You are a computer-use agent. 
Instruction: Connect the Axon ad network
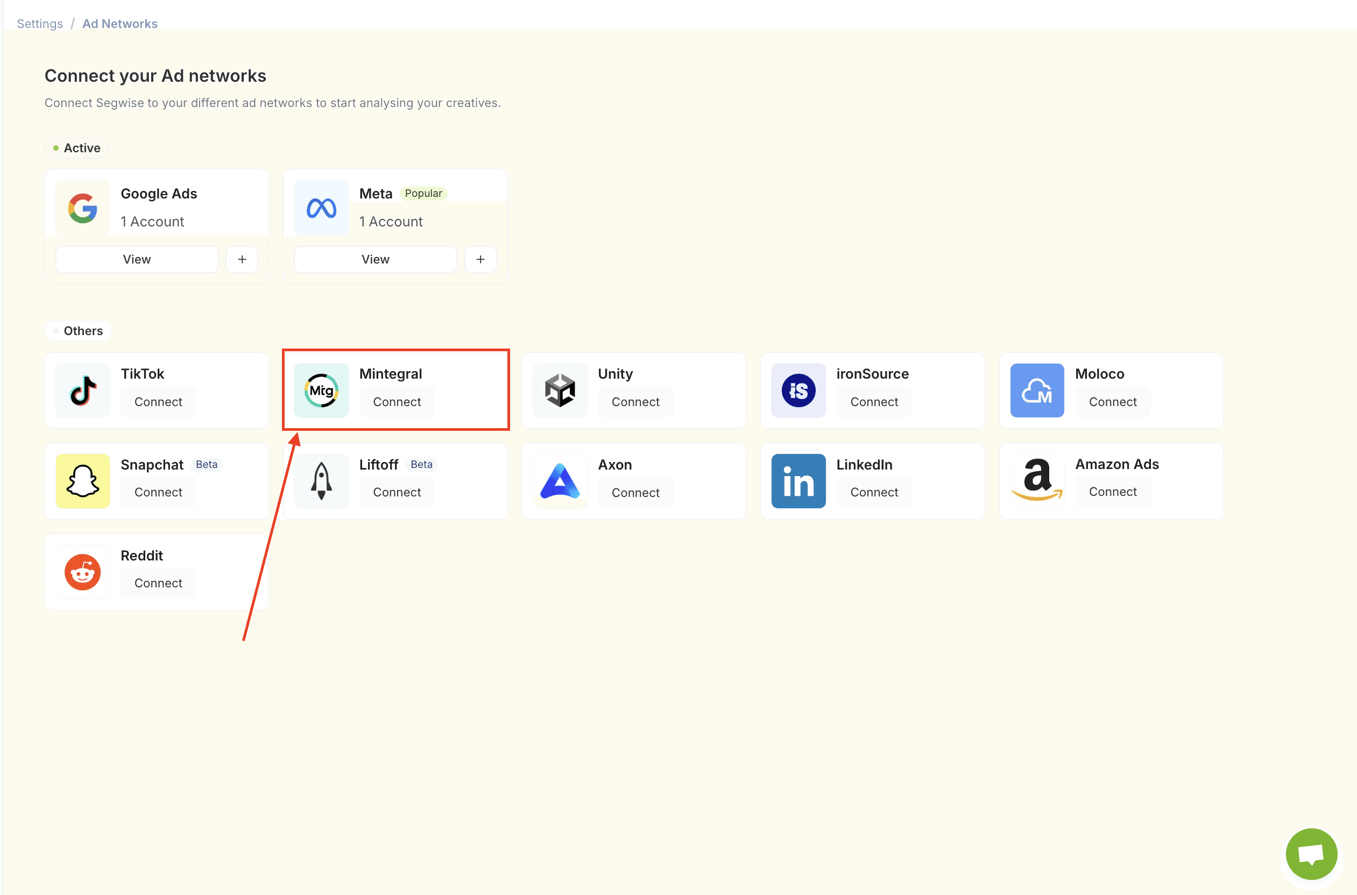(635, 493)
